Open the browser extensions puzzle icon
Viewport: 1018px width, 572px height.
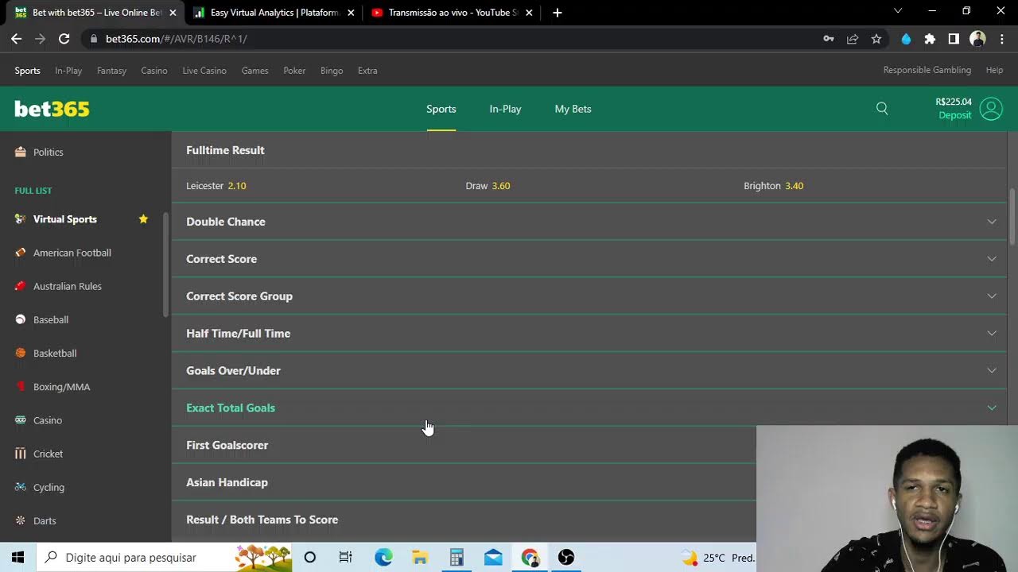(930, 38)
